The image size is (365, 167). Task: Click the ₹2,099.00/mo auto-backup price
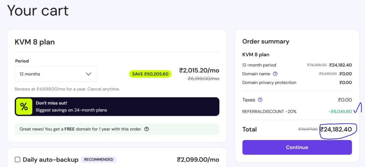pos(198,160)
